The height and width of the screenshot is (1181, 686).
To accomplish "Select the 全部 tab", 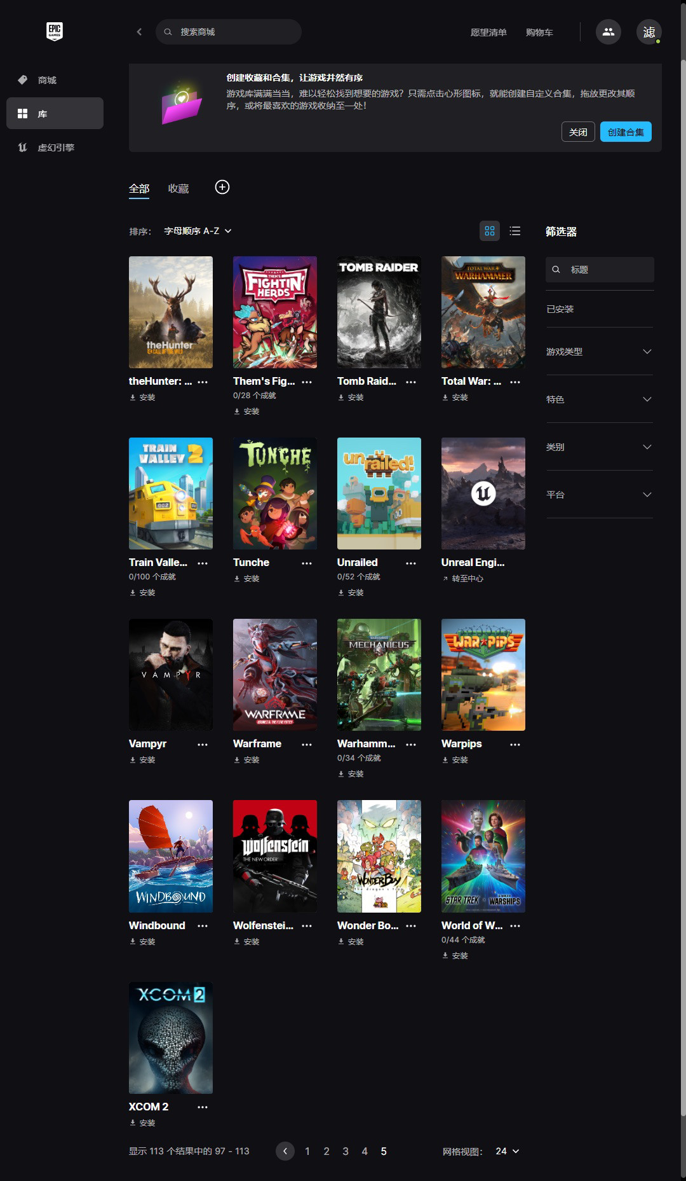I will point(139,189).
